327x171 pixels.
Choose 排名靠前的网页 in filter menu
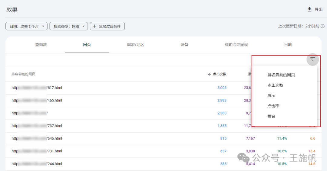click(x=281, y=75)
